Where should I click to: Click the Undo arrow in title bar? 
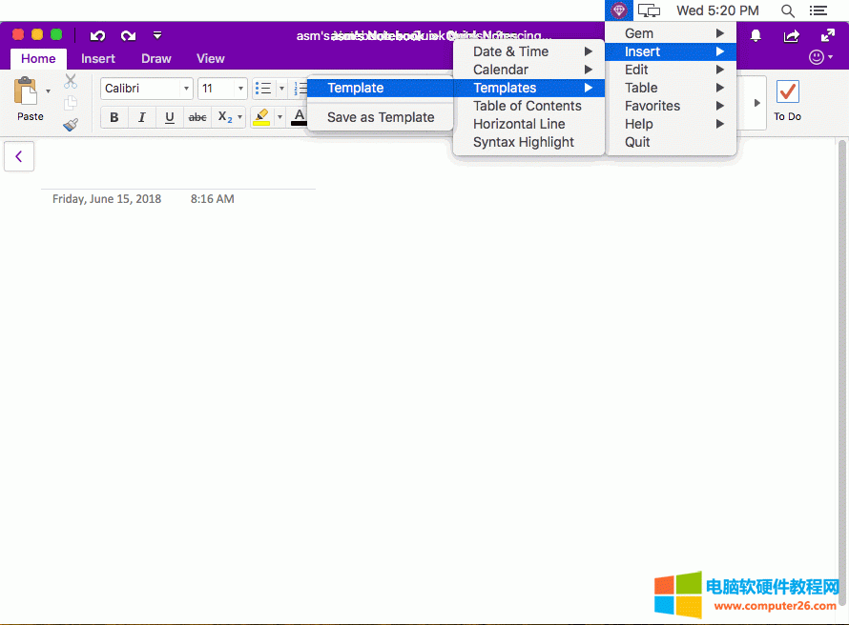(97, 36)
